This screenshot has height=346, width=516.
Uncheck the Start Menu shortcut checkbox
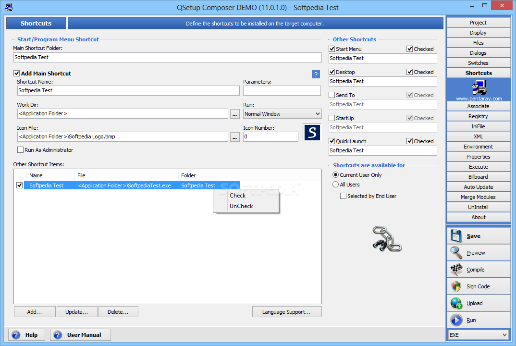click(x=332, y=49)
